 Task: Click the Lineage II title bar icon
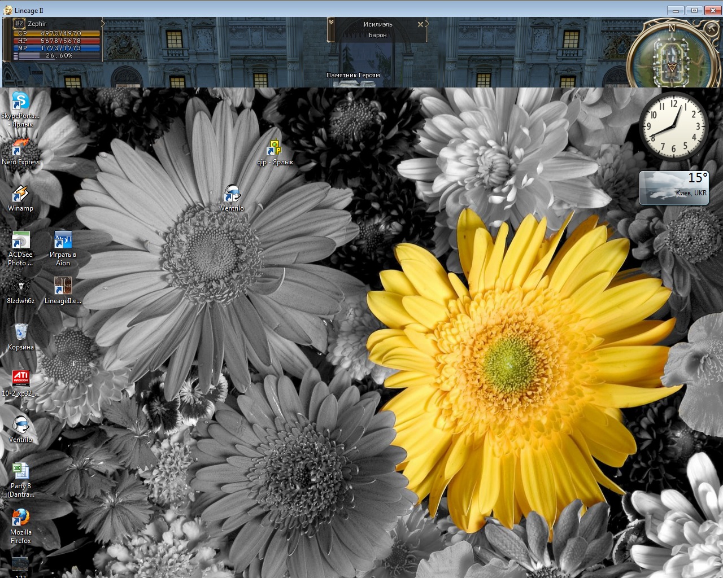click(x=8, y=10)
